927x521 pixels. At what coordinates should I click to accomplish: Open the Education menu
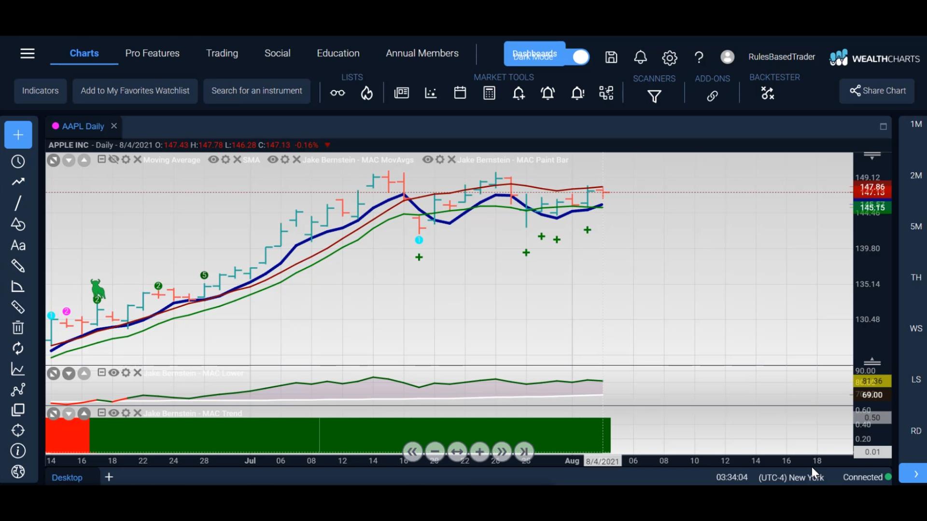[338, 54]
